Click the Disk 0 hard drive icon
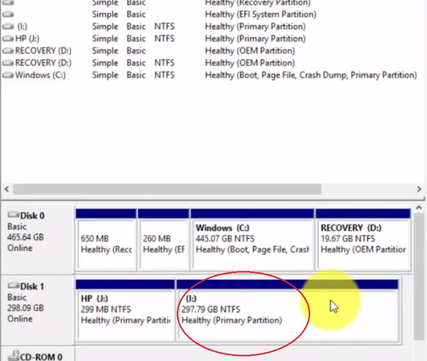427x361 pixels. 14,215
